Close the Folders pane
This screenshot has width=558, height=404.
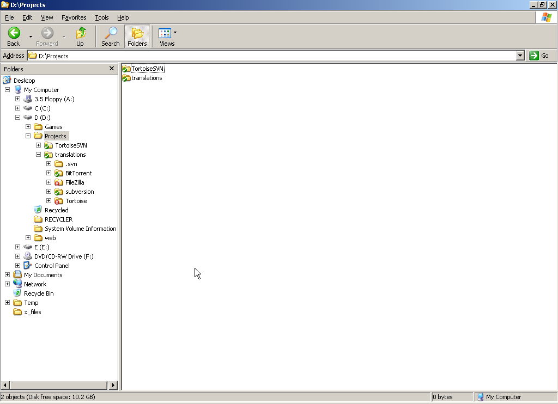click(112, 68)
